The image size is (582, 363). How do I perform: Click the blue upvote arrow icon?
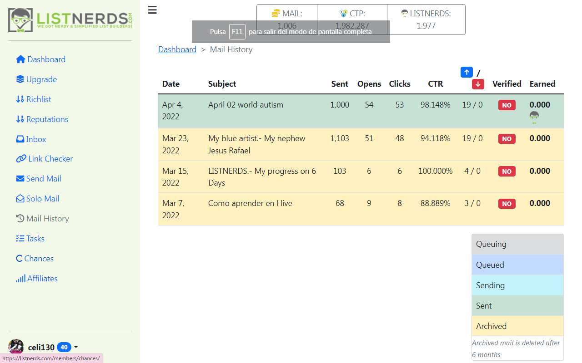click(467, 72)
